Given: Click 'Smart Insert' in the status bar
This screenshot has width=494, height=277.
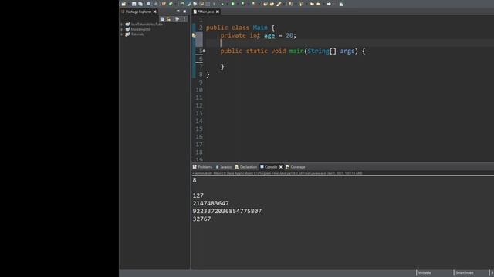Looking at the screenshot, I should [465, 273].
